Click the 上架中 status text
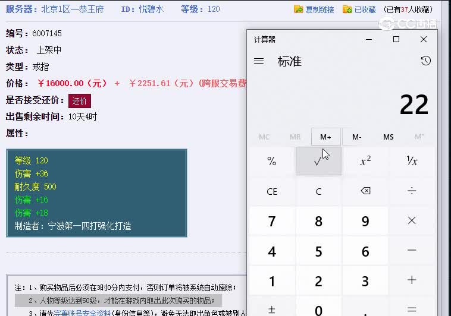This screenshot has height=316, width=451. 49,50
